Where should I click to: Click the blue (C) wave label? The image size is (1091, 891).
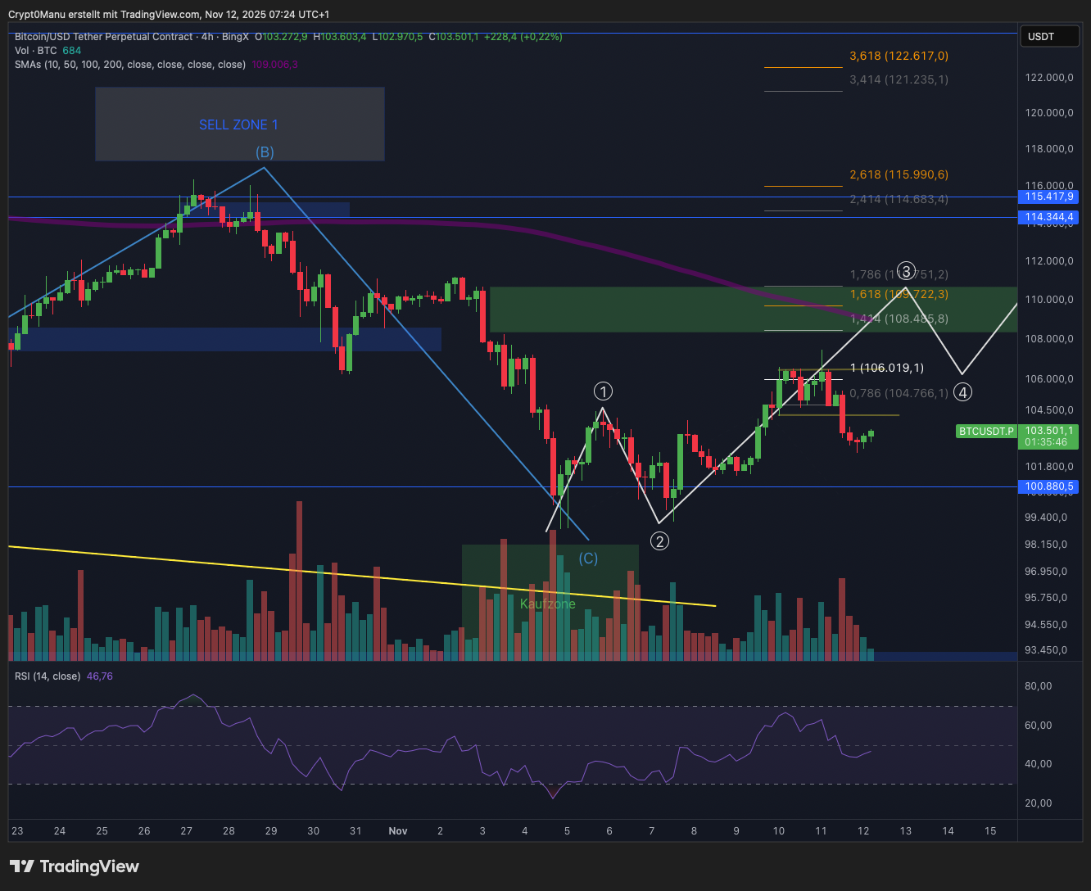click(x=588, y=559)
